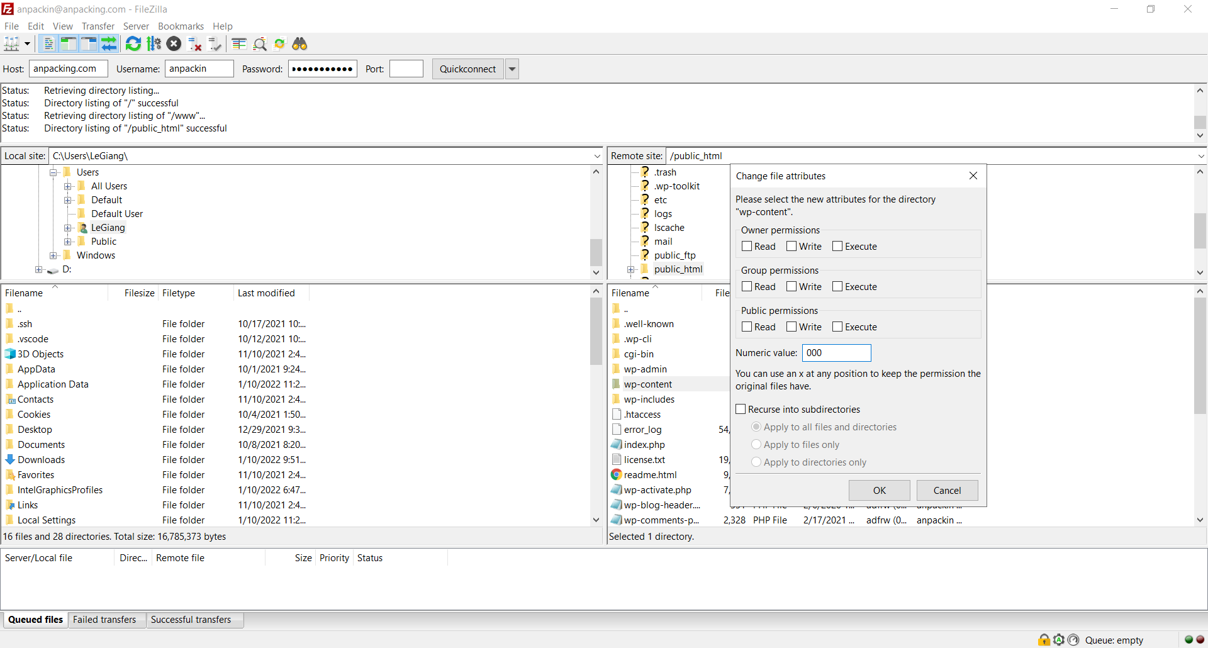Toggle remote directory tree display icon

click(89, 44)
